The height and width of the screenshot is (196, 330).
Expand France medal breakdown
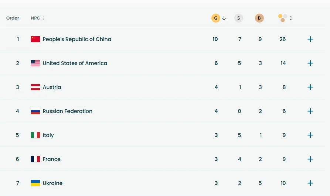coord(310,159)
